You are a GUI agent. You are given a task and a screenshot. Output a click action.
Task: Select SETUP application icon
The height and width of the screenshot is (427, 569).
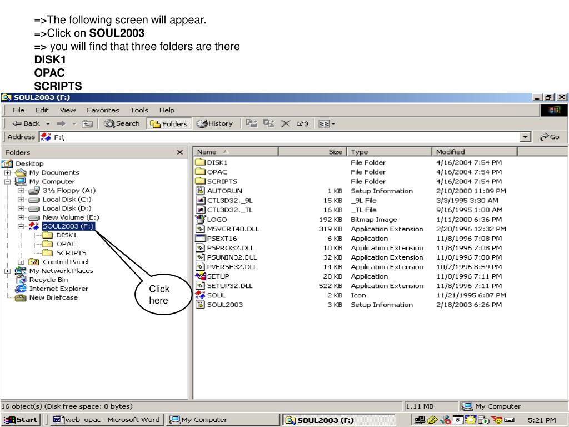[x=200, y=276]
